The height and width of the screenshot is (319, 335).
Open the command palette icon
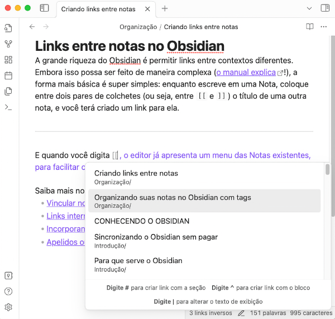[8, 107]
